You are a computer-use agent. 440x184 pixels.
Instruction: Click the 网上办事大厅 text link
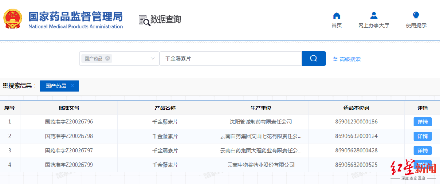coord(374,26)
